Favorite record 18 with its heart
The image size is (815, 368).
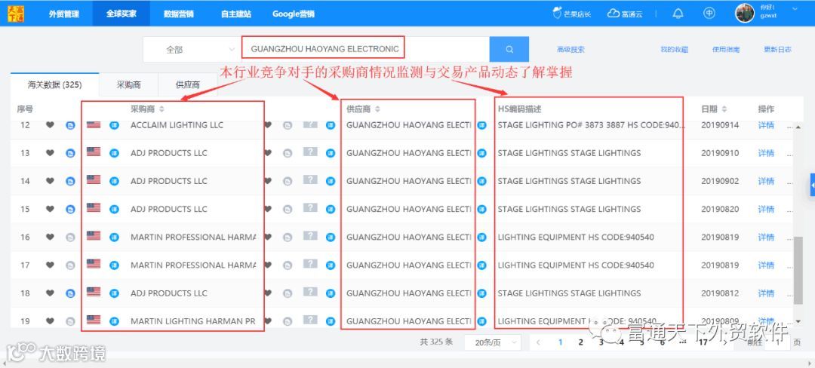[50, 293]
